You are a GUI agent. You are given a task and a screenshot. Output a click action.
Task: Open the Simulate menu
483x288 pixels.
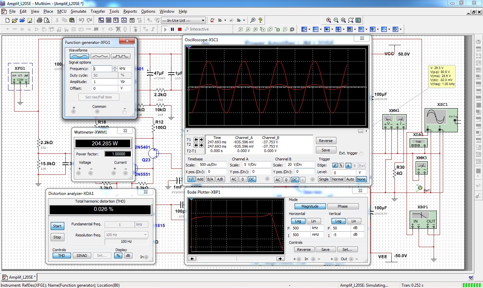coord(78,11)
